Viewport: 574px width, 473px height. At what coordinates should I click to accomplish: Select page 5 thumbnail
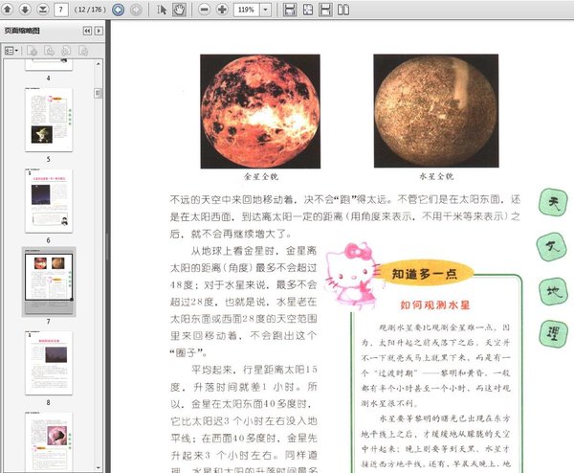(x=48, y=118)
